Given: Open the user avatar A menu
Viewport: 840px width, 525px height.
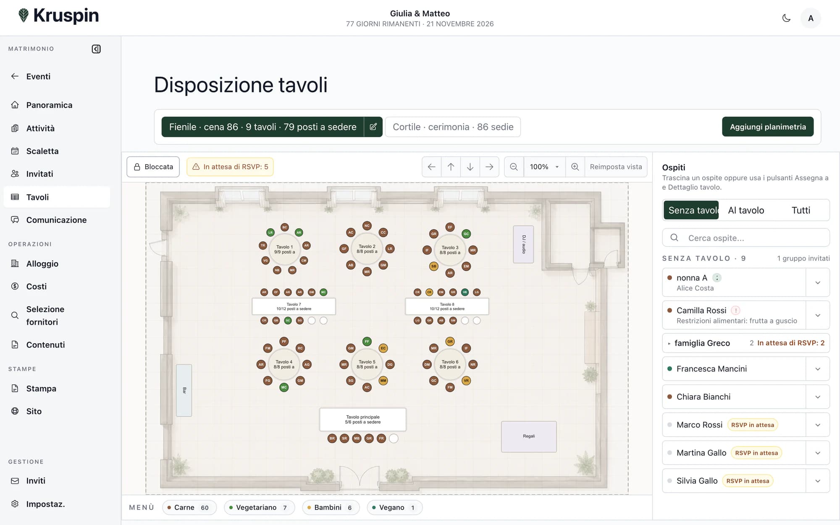Looking at the screenshot, I should (811, 18).
